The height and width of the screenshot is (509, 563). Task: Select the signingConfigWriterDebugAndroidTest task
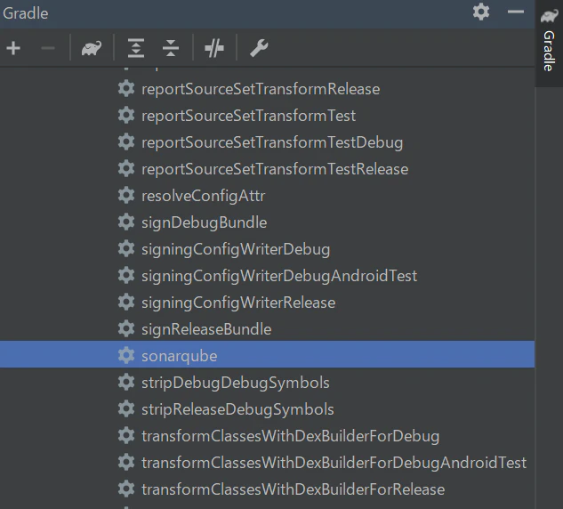[x=279, y=276]
